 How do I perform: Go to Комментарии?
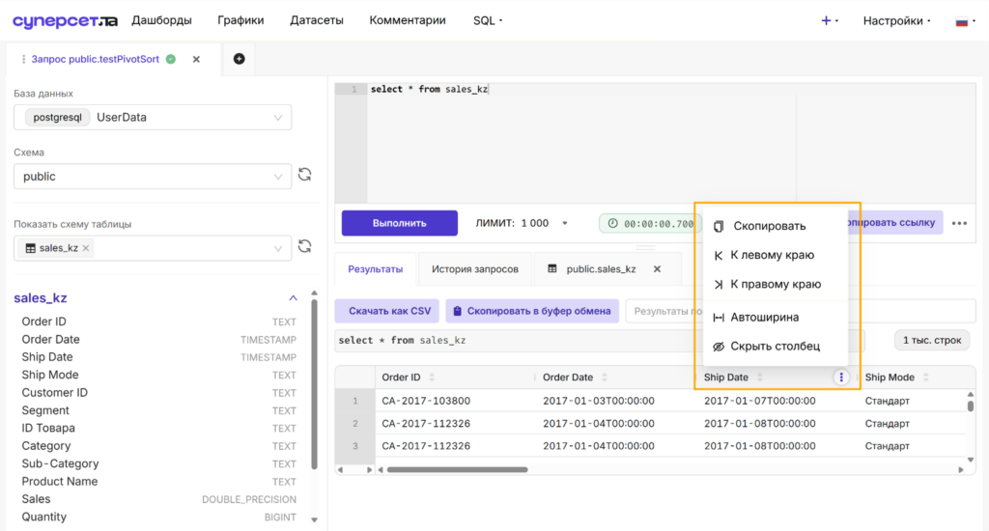[x=408, y=21]
